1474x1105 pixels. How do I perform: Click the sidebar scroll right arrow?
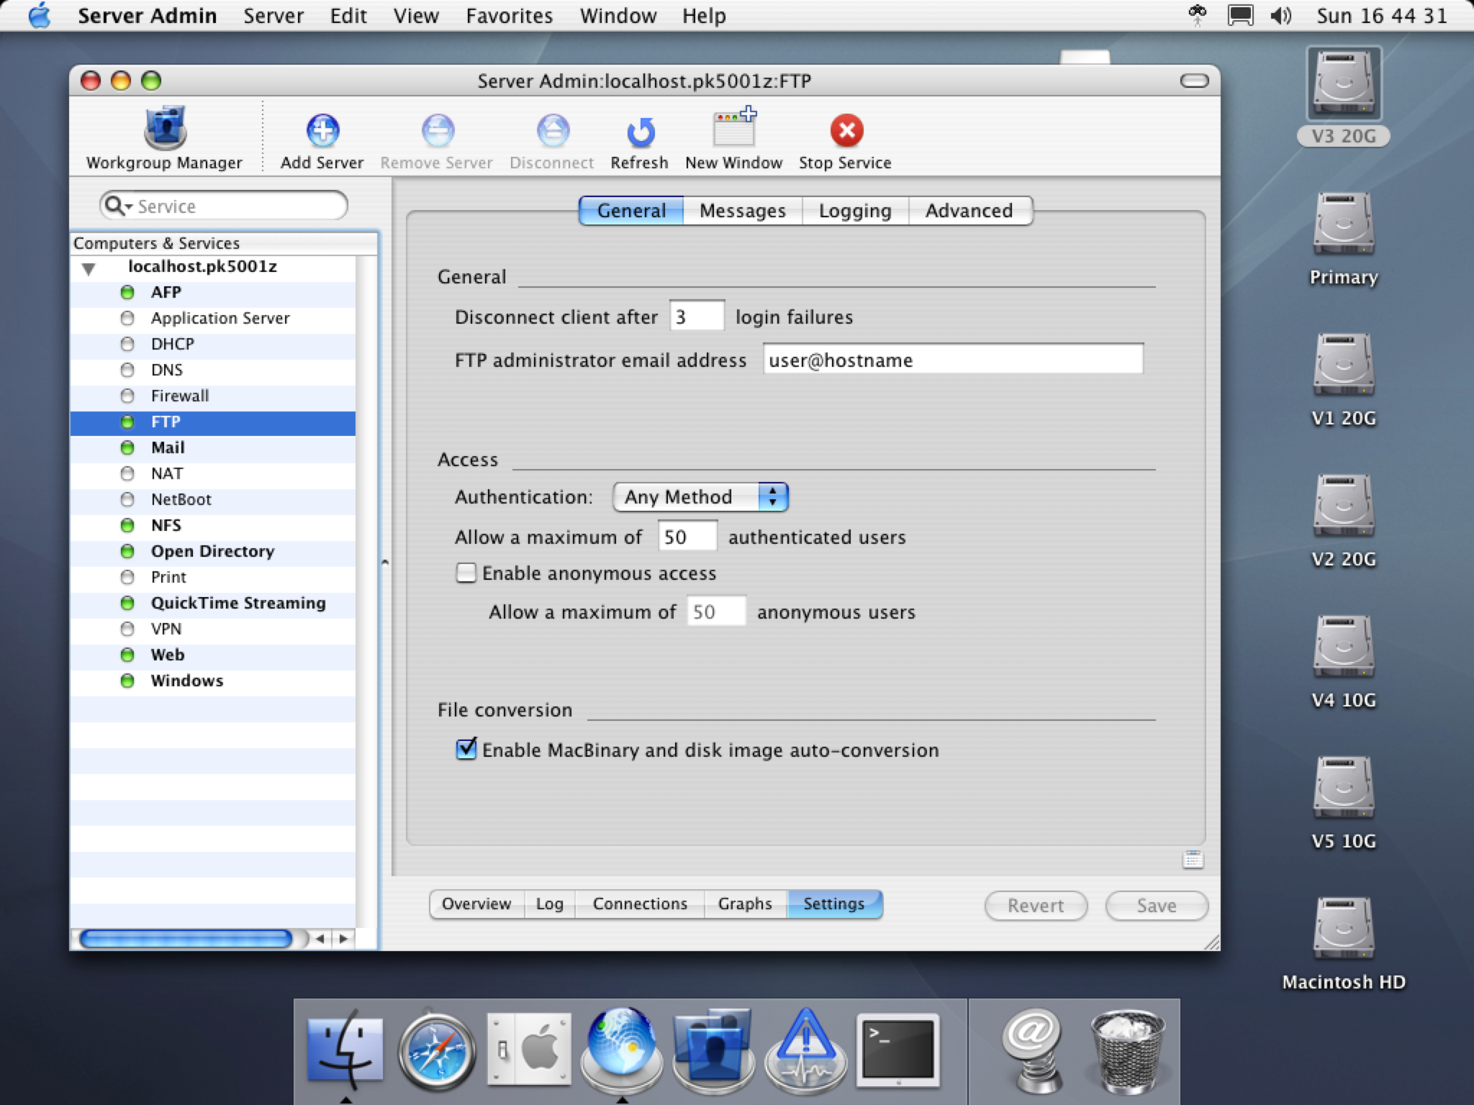343,939
